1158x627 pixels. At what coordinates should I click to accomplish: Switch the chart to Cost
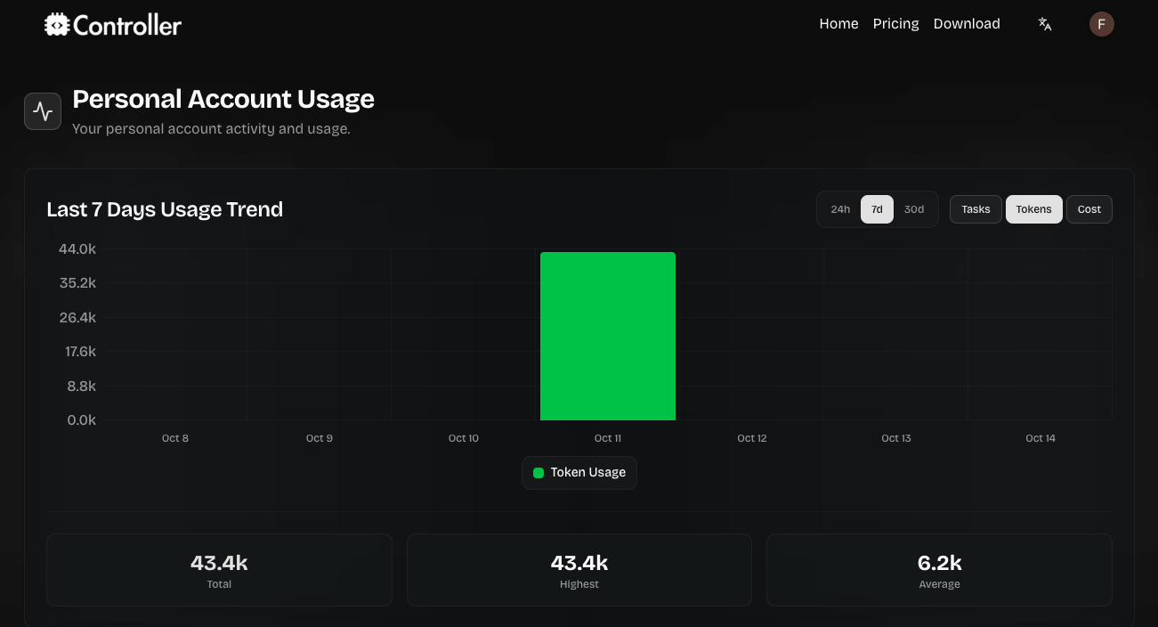pos(1089,209)
